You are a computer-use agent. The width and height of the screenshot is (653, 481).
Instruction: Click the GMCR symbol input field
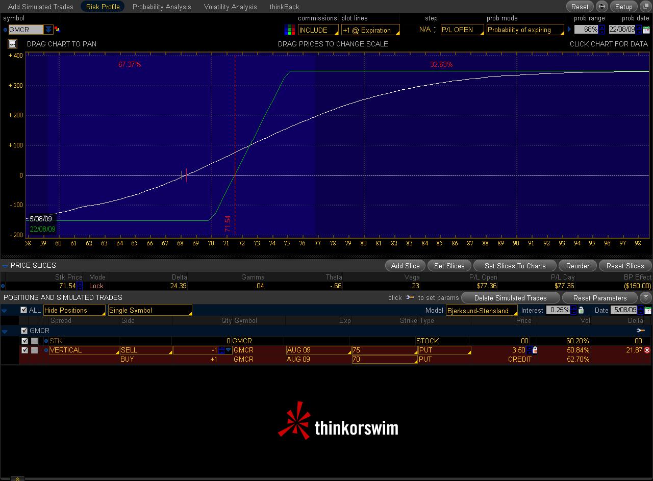pos(26,30)
